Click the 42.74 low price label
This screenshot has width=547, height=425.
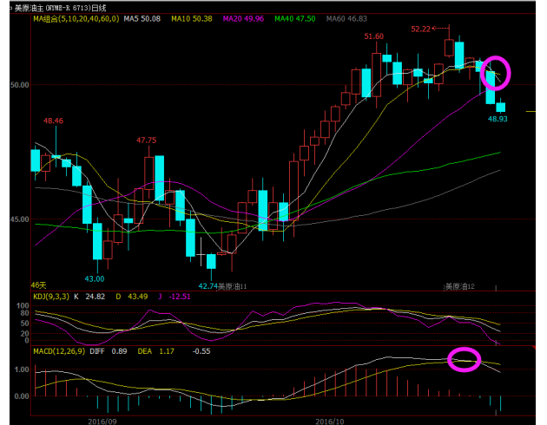click(x=208, y=286)
